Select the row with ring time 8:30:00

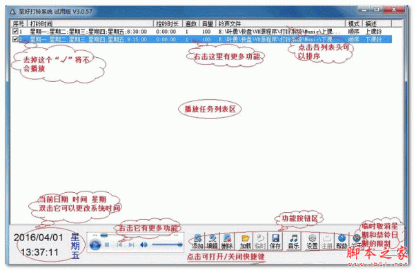[x=201, y=32]
